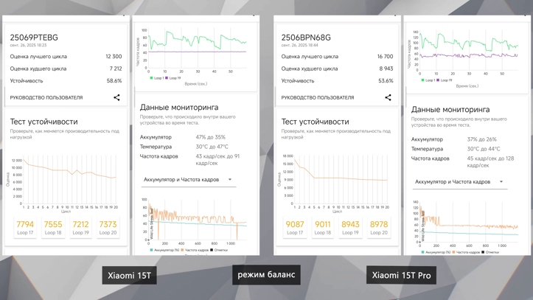This screenshot has height=300, width=533.
Task: Select the 9087 Loop 17 score tile
Action: pyautogui.click(x=295, y=228)
